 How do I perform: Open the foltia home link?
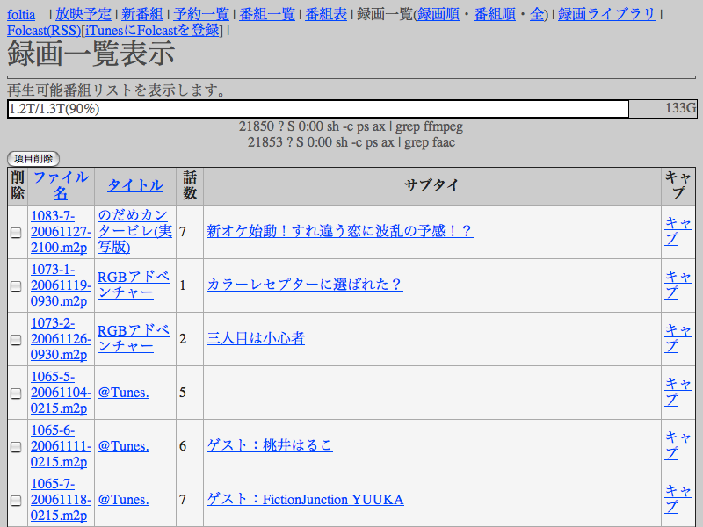[21, 14]
